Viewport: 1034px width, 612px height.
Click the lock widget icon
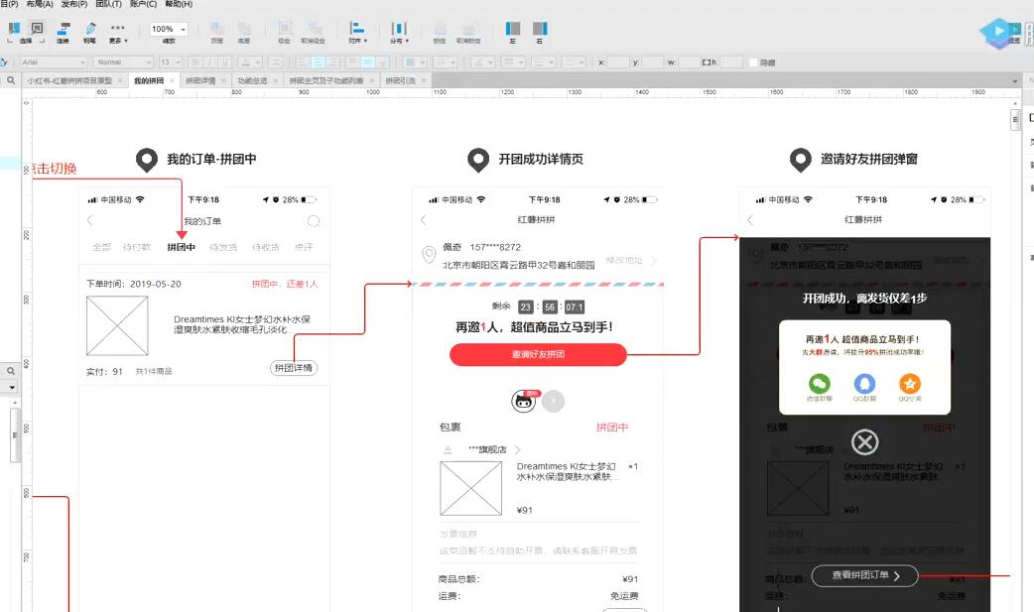(440, 29)
